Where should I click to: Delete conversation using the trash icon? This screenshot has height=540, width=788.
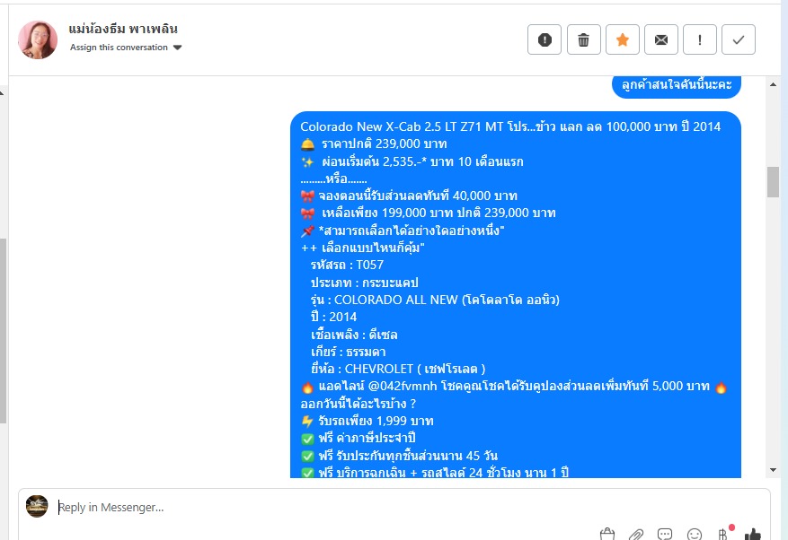click(x=583, y=39)
